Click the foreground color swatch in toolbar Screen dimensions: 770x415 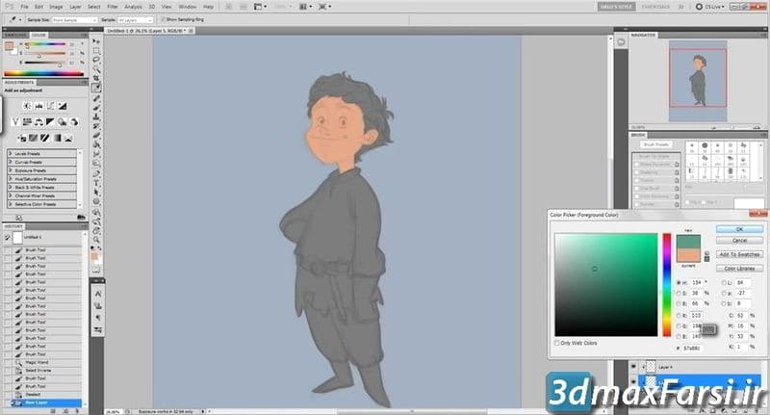95,258
